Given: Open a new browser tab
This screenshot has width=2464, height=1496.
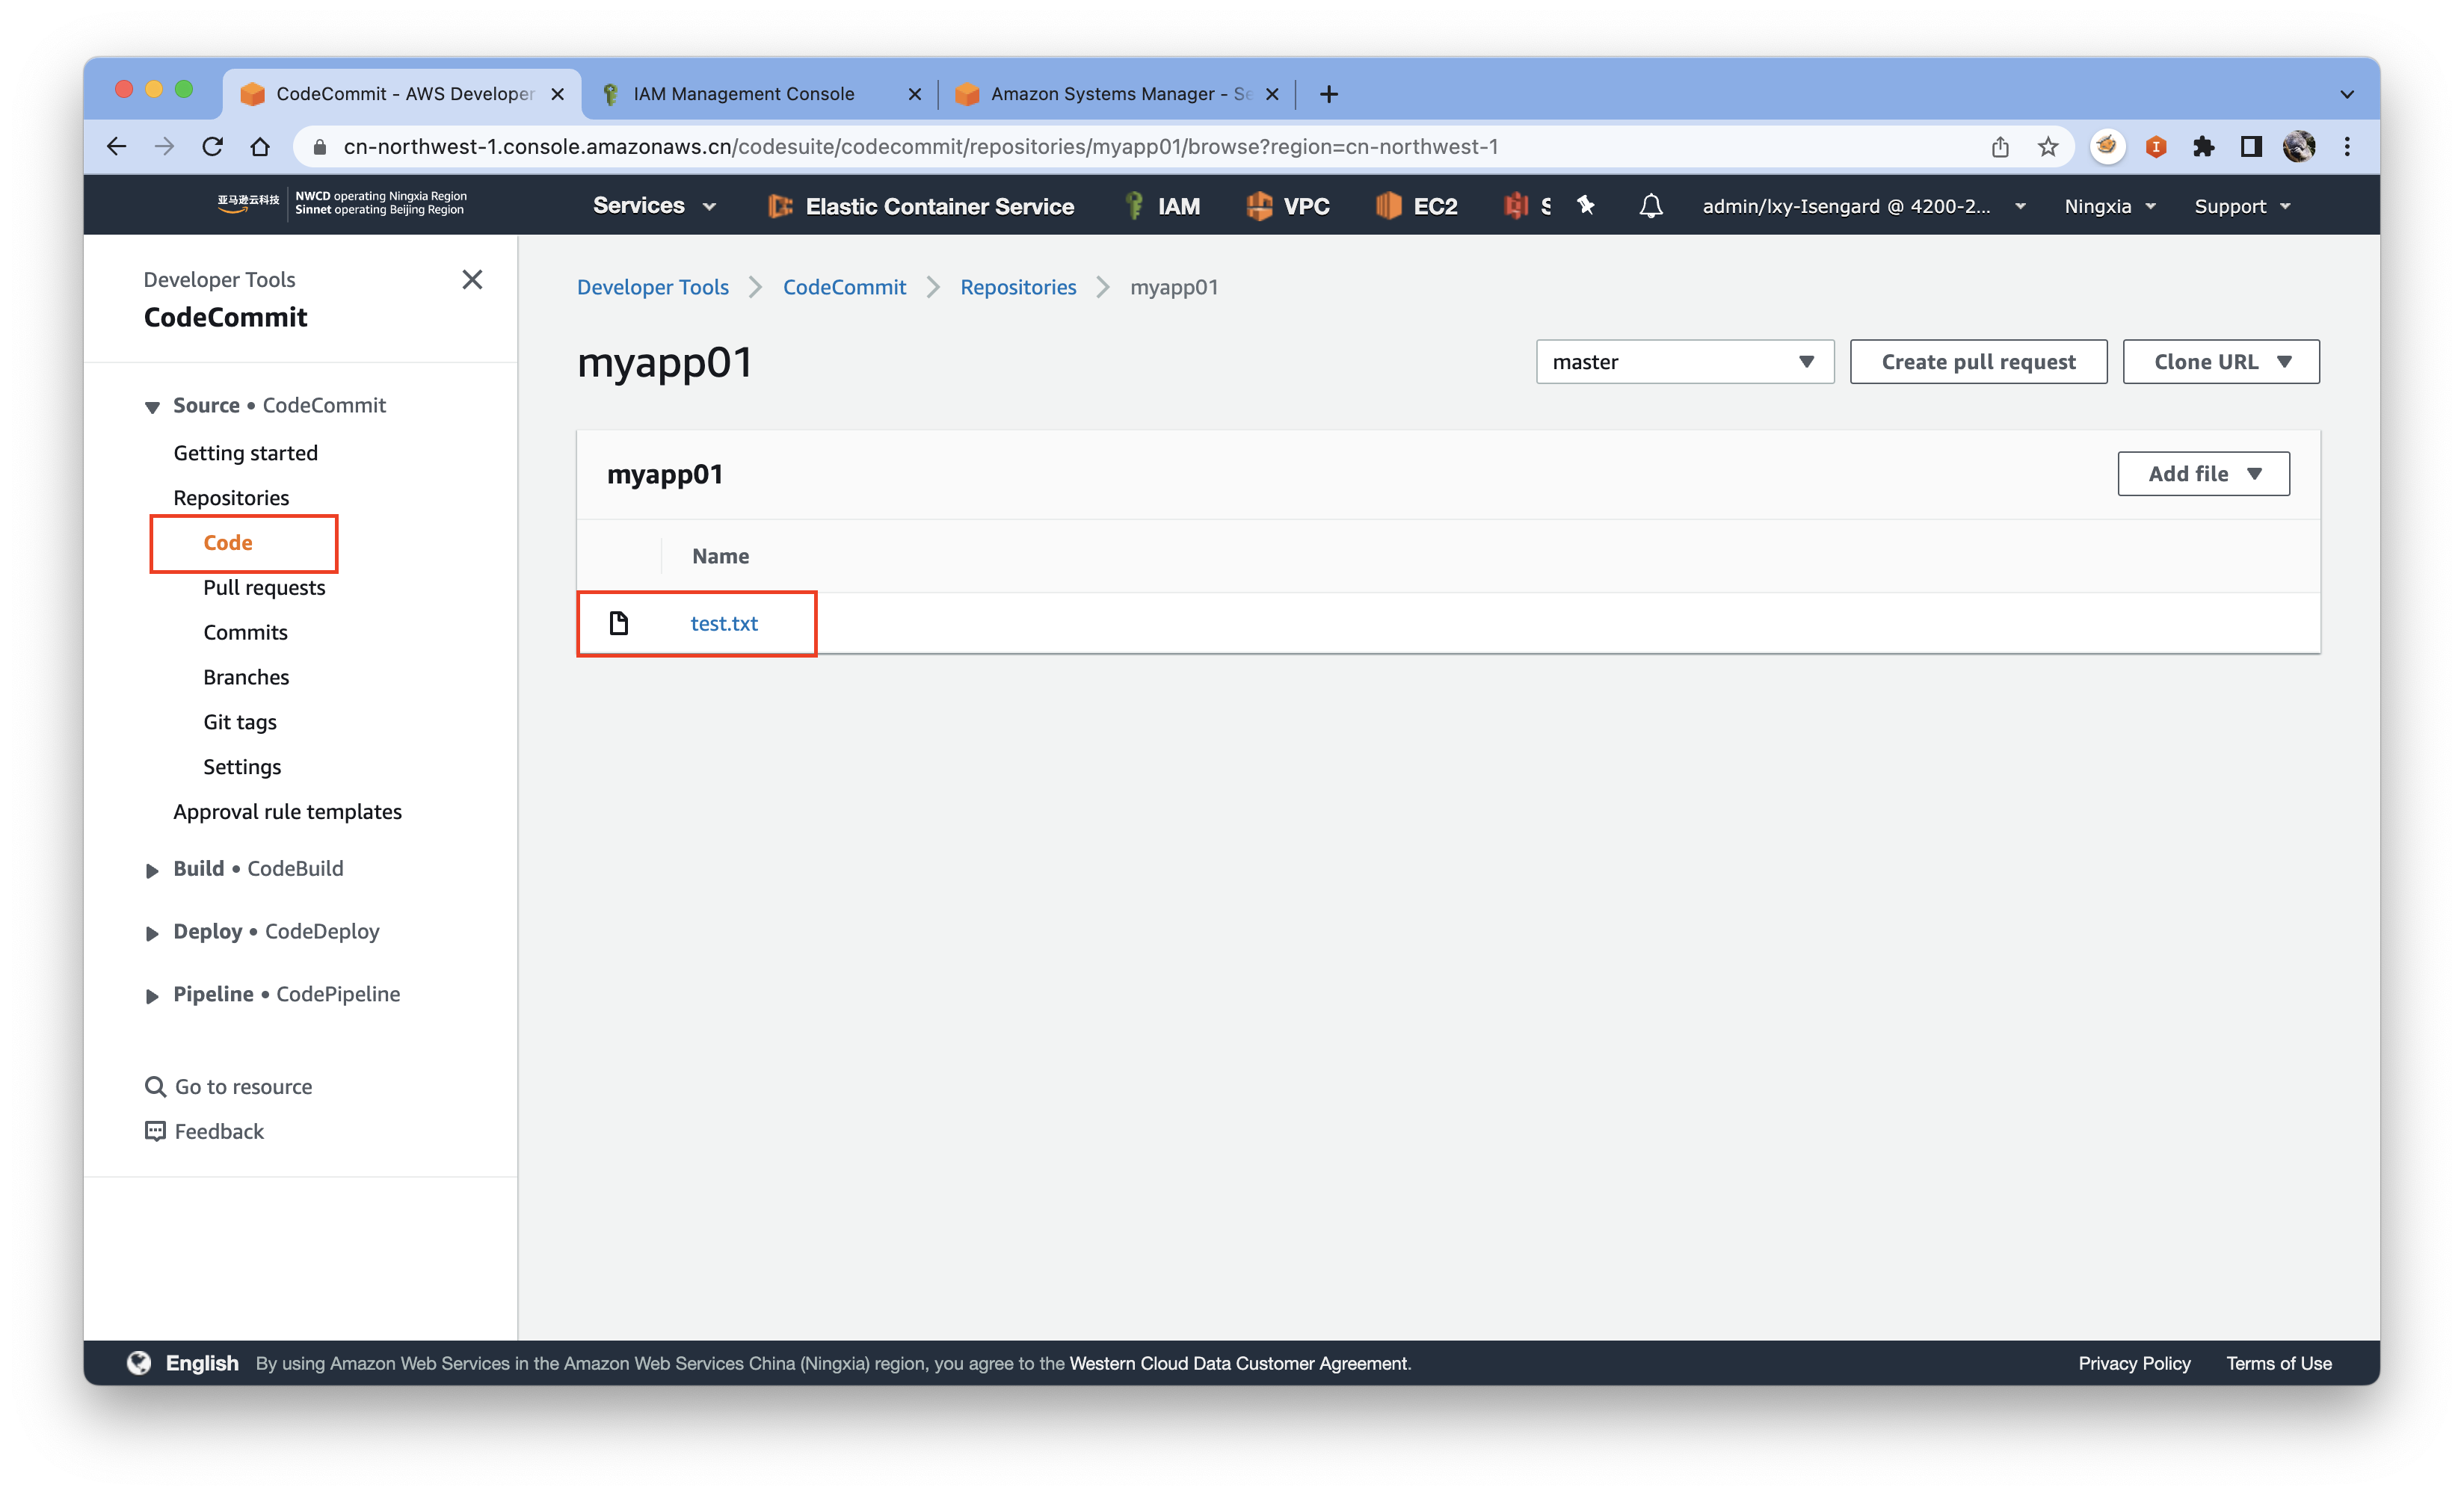Looking at the screenshot, I should pos(1328,94).
